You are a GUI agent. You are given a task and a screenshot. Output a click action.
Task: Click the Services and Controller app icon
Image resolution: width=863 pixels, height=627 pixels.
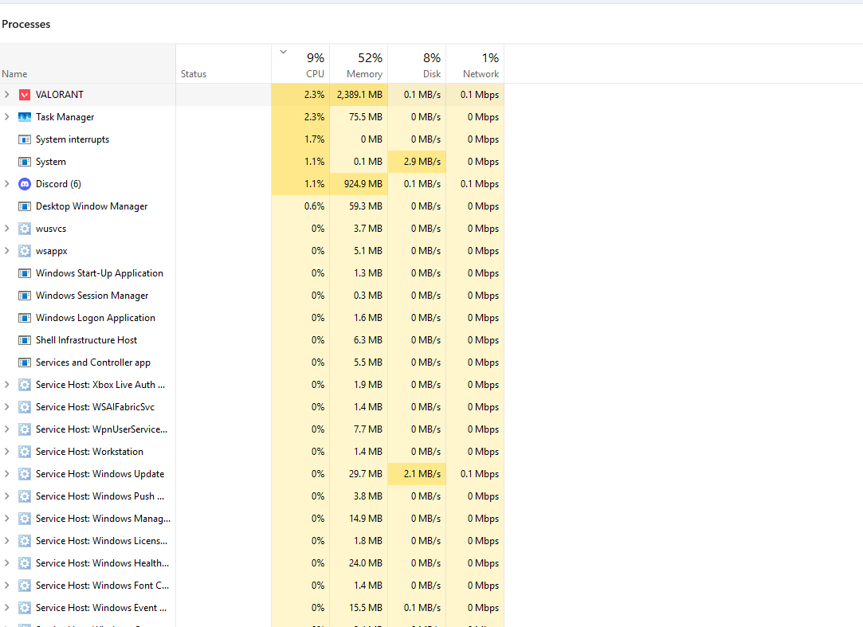pyautogui.click(x=24, y=362)
